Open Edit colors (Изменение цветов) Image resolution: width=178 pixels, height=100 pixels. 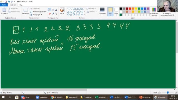point(154,12)
